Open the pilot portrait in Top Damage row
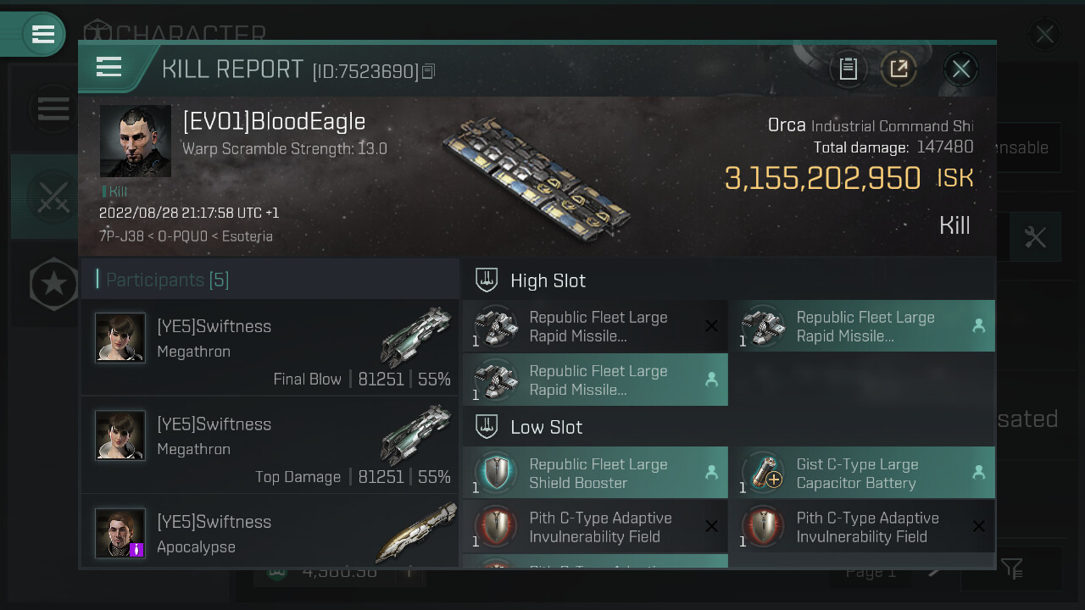The height and width of the screenshot is (610, 1085). point(120,435)
